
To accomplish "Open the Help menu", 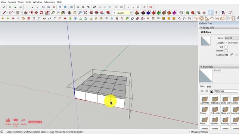I will (x=59, y=2).
